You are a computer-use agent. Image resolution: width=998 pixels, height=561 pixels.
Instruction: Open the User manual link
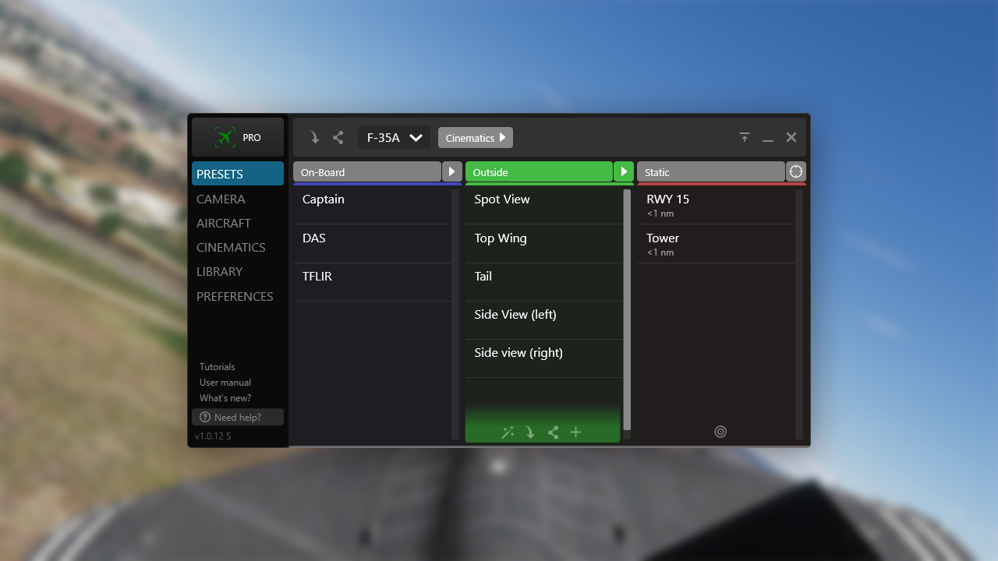point(225,382)
